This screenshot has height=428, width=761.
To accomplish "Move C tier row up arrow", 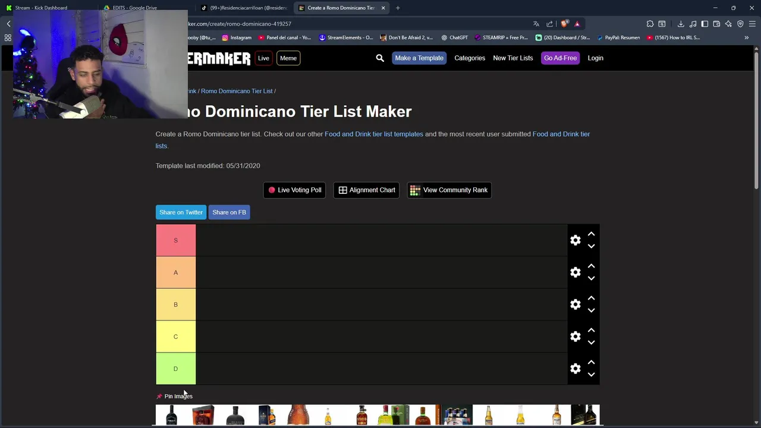I will [591, 331].
